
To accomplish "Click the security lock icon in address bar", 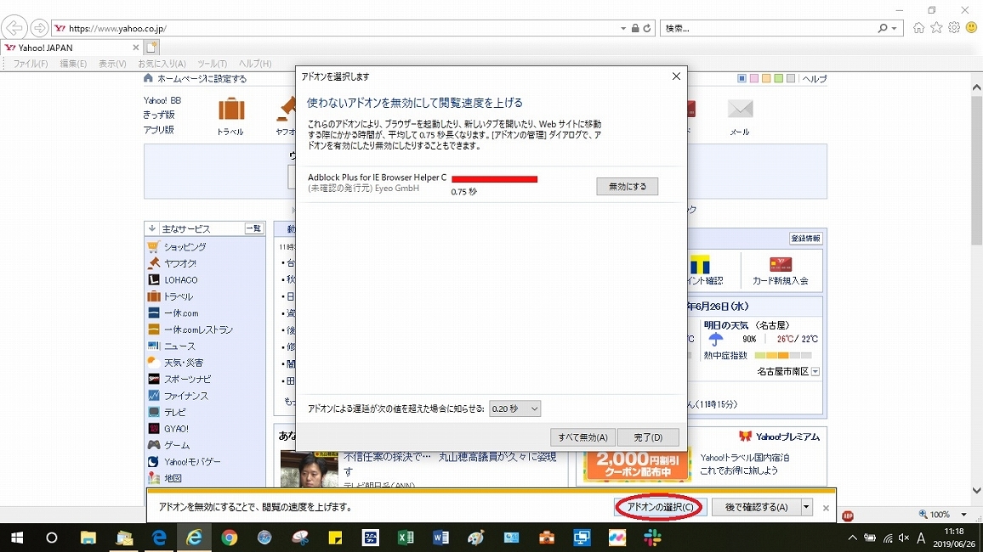I will [x=635, y=28].
